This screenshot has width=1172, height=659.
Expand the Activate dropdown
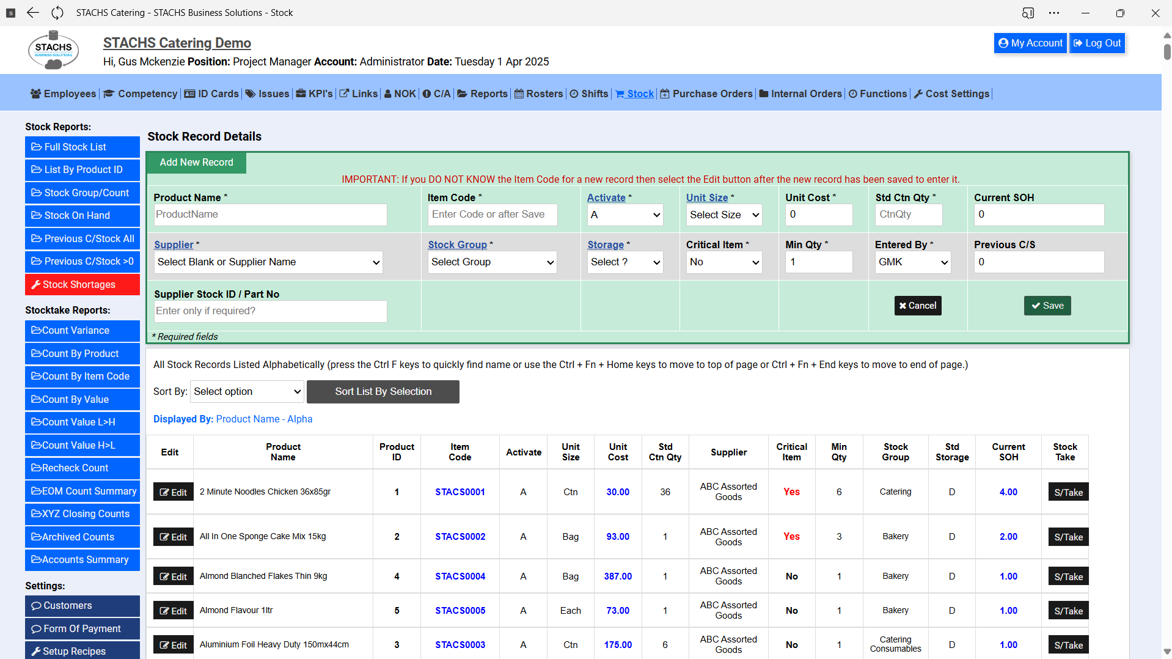625,215
